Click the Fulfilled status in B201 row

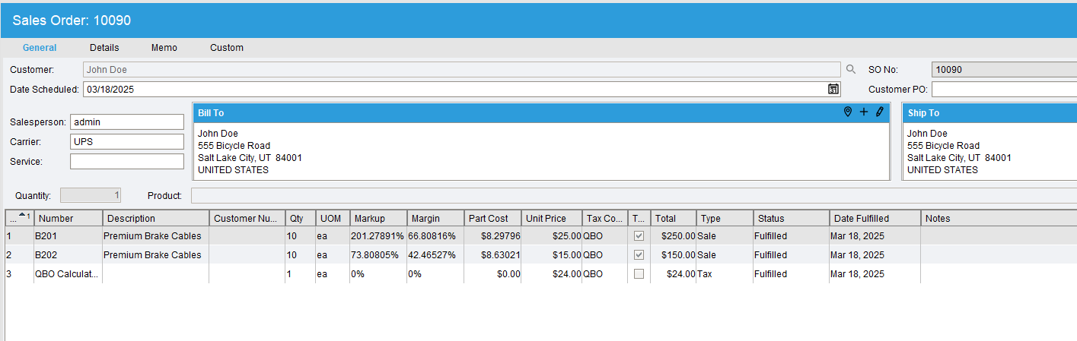pos(792,236)
